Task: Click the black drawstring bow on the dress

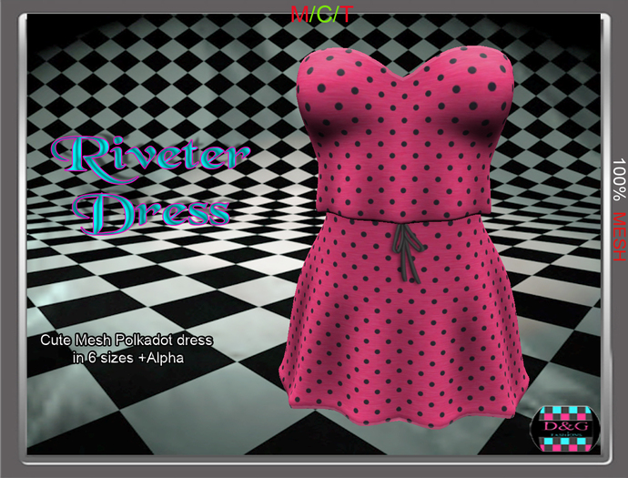Action: (x=407, y=252)
